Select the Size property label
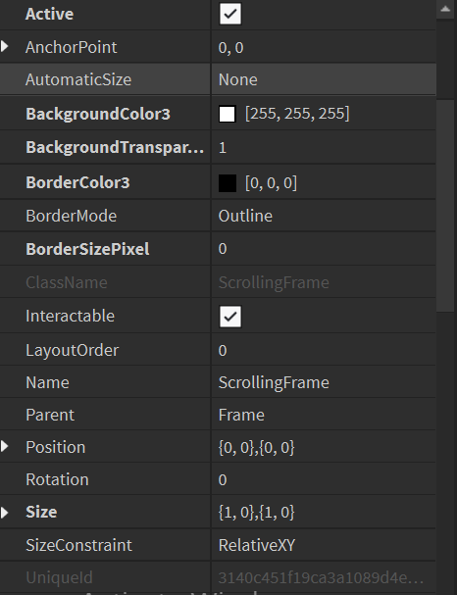 (41, 512)
